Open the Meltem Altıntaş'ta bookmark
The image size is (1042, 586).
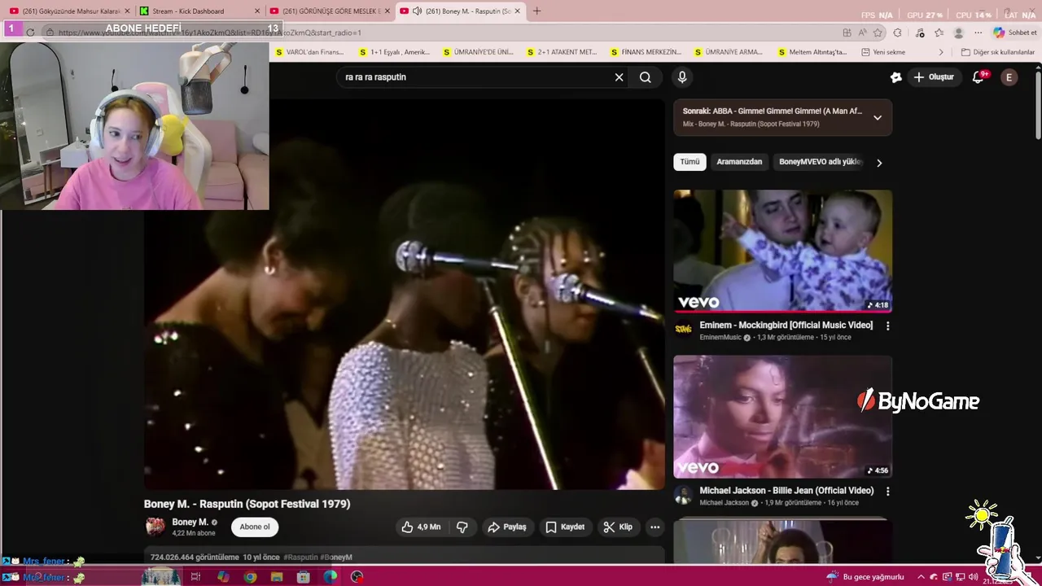pyautogui.click(x=812, y=52)
